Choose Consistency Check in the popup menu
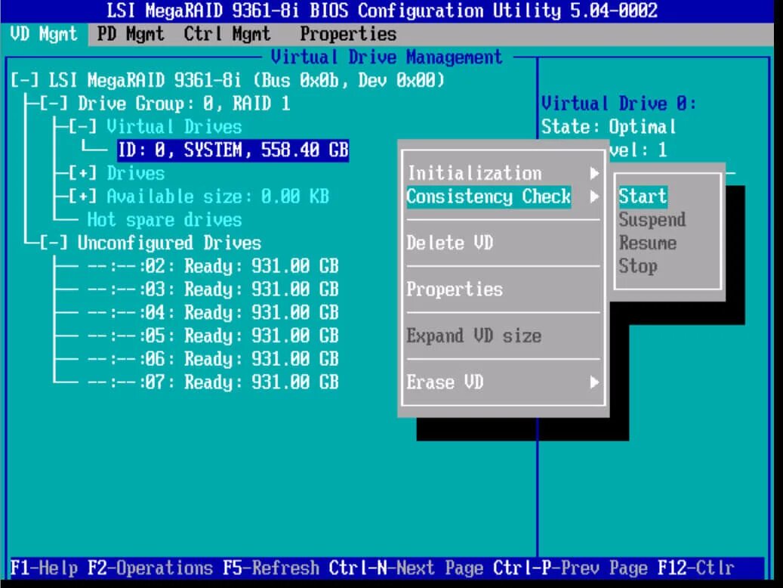783x588 pixels. tap(504, 197)
